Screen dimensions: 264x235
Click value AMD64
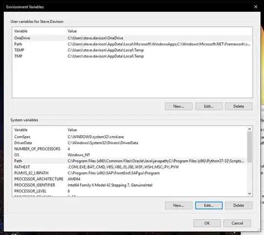(74, 179)
